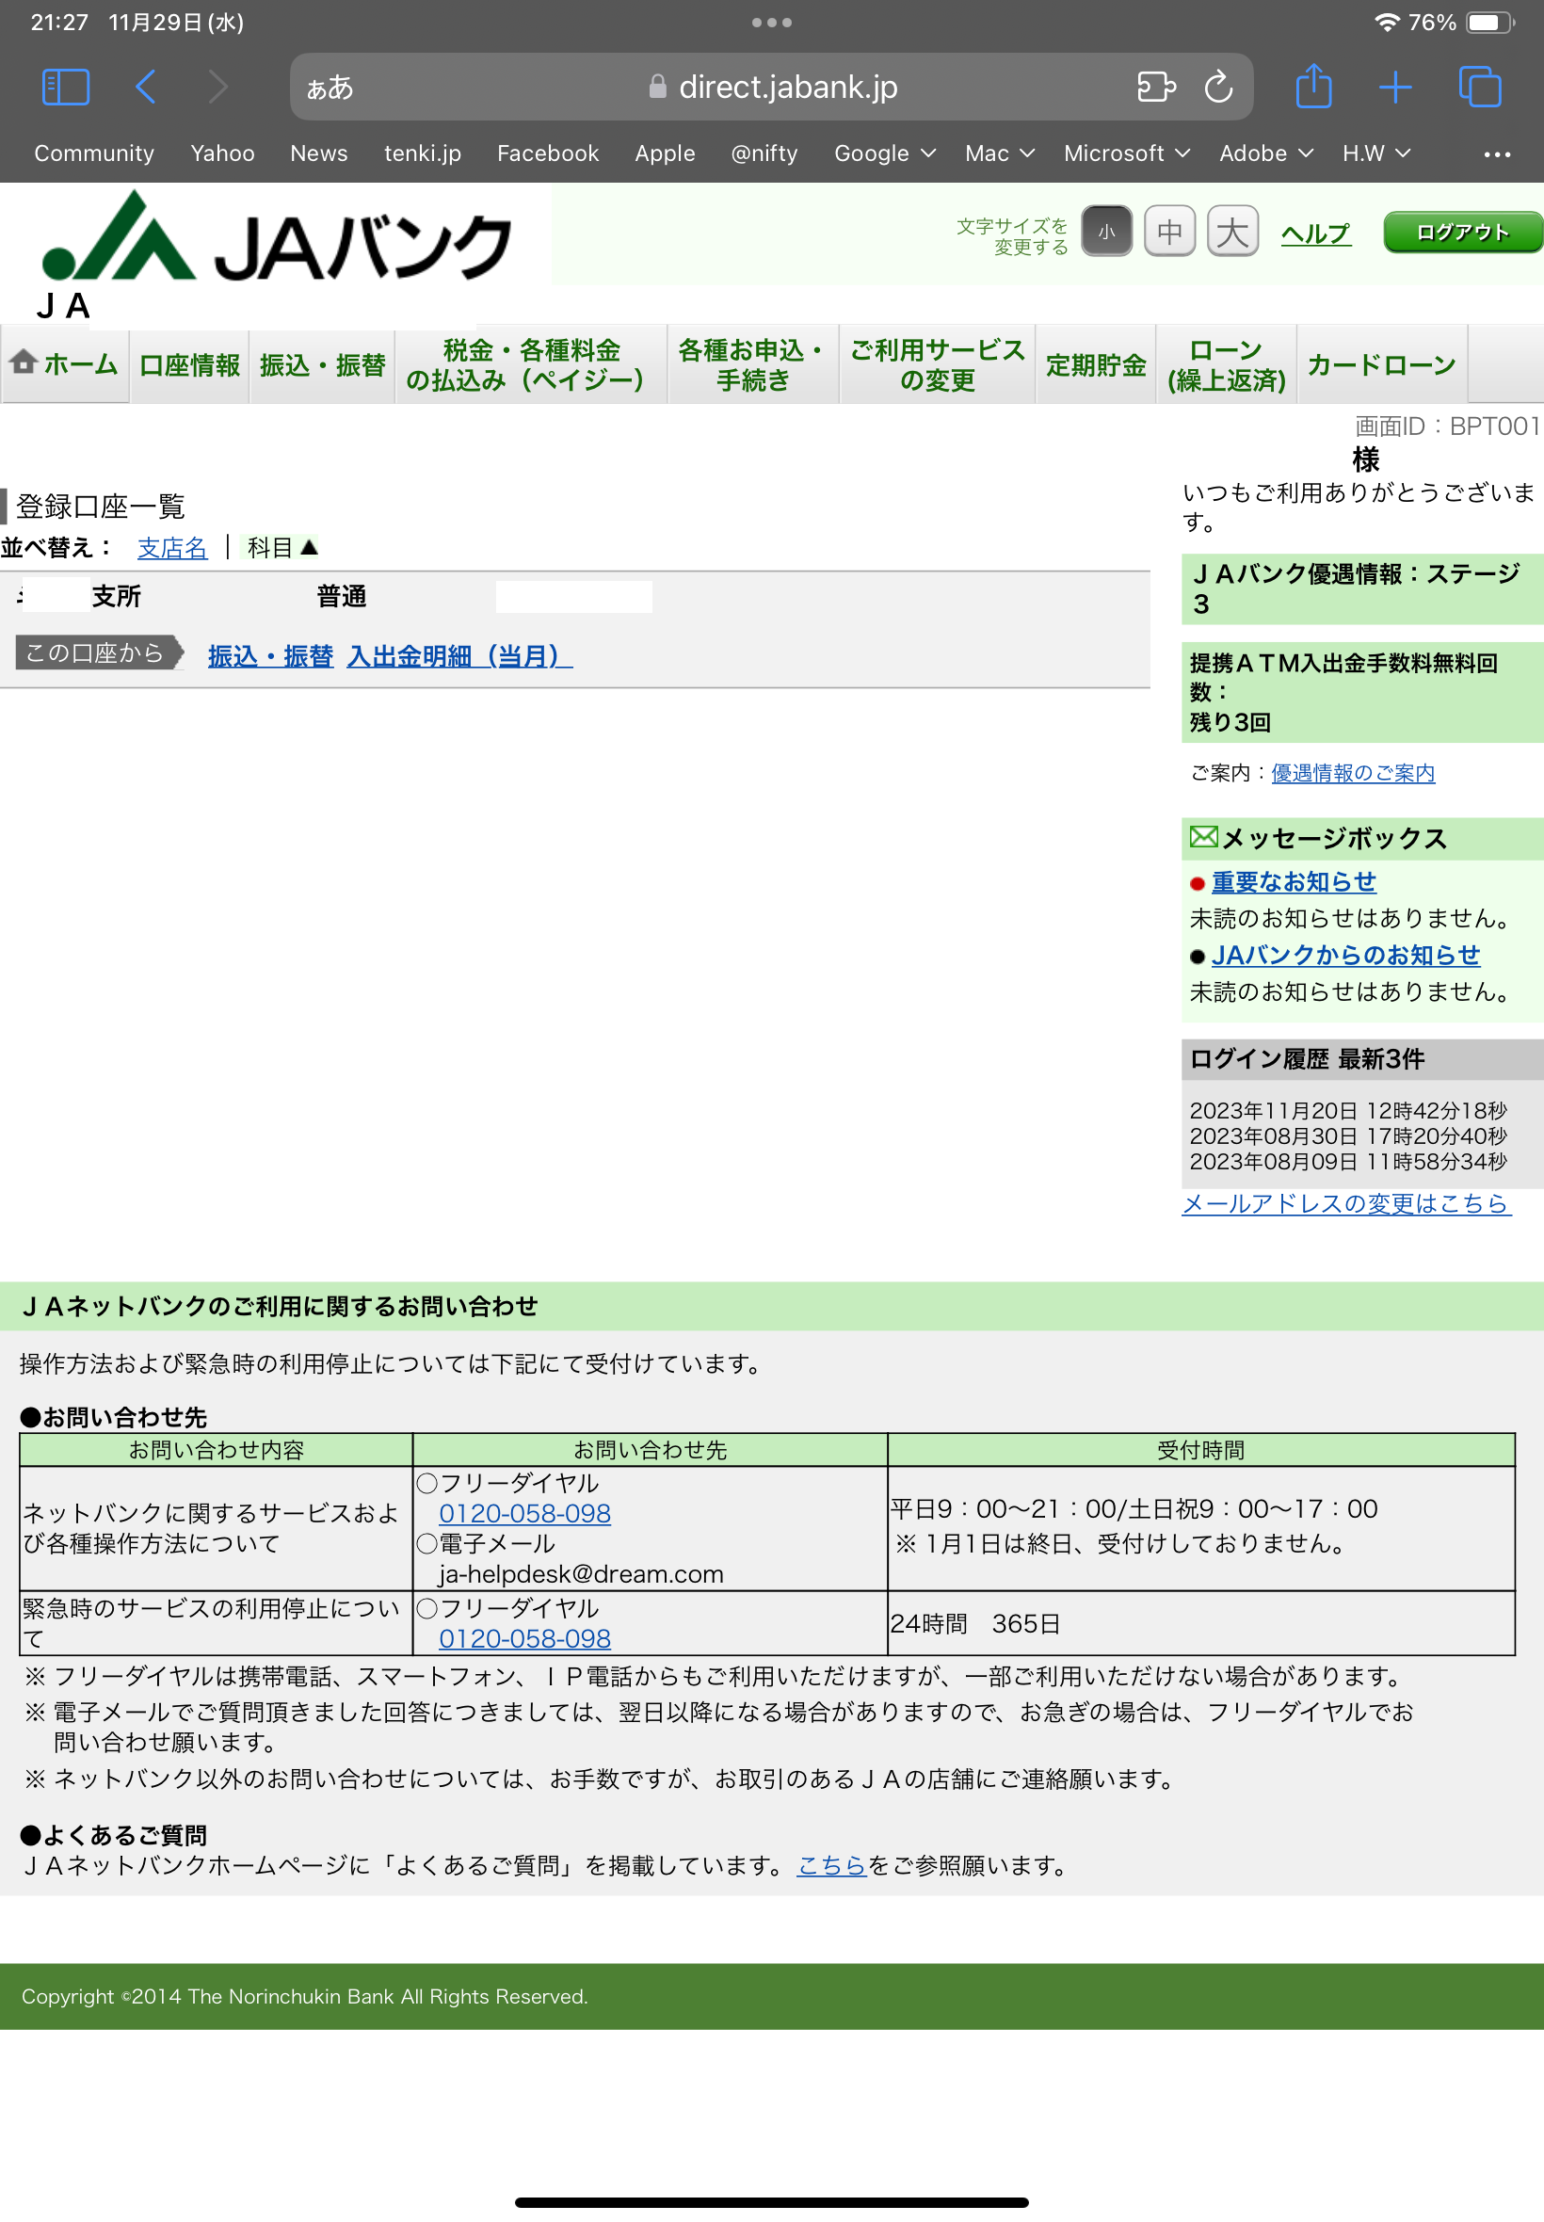Click the green ログアウト button
This screenshot has width=1544, height=2222.
click(1463, 233)
